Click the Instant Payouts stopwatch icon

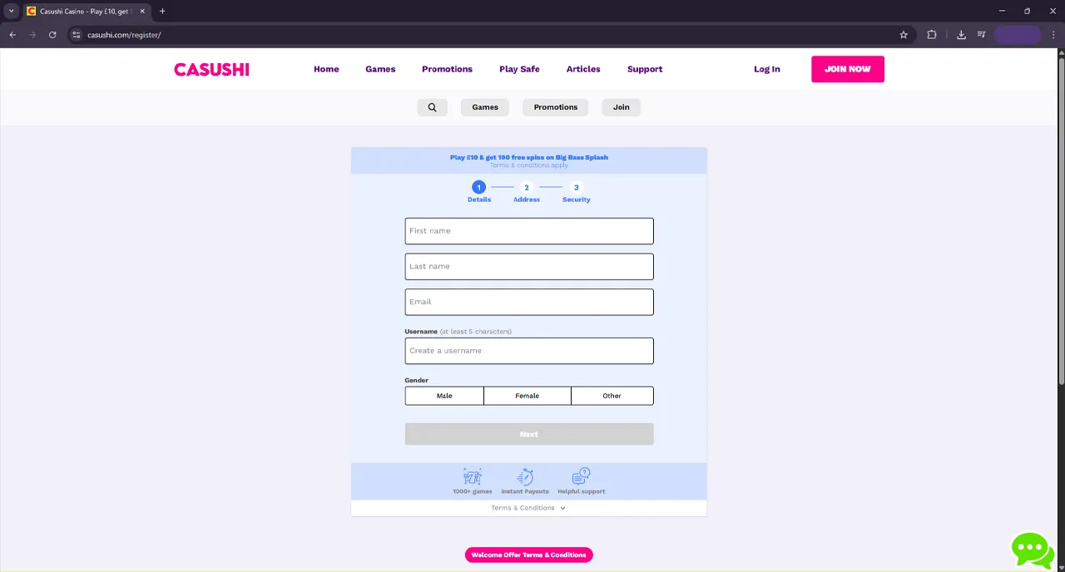[x=525, y=477]
